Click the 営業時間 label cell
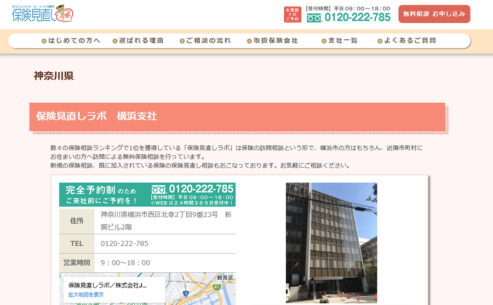The image size is (493, 305). [77, 262]
